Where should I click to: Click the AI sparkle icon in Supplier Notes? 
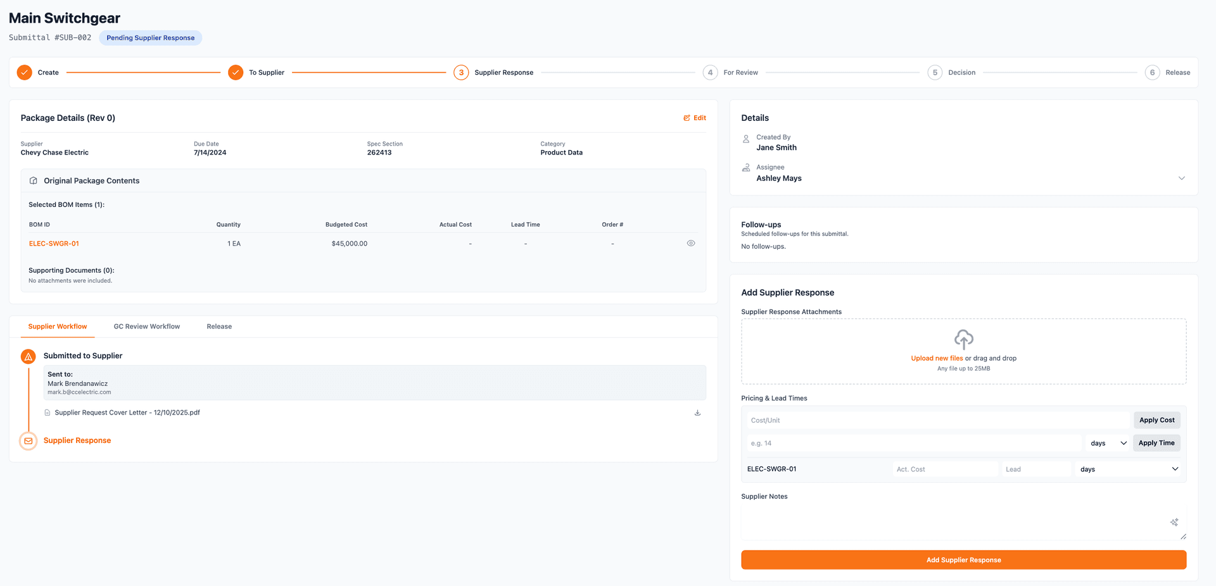point(1174,522)
